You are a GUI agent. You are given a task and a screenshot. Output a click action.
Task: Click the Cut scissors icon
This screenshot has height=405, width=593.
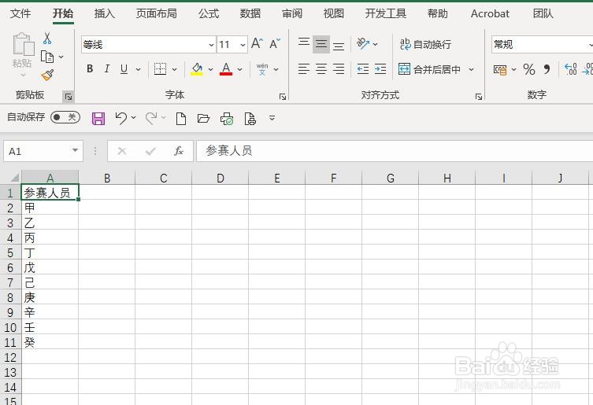click(x=47, y=39)
